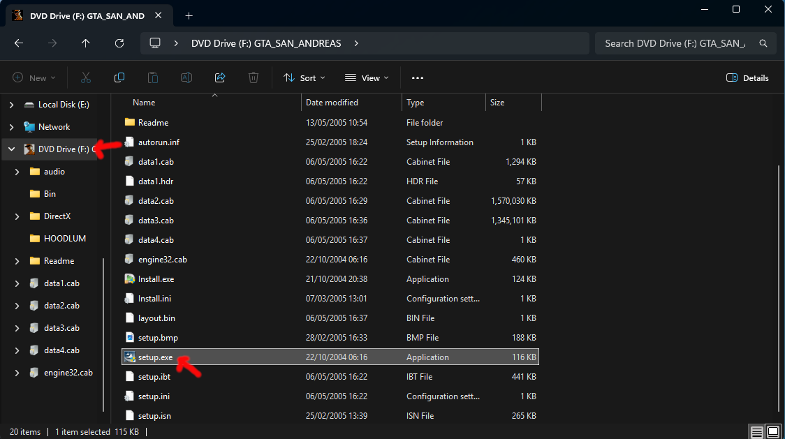Image resolution: width=785 pixels, height=439 pixels.
Task: Click the autorun.inf file icon
Action: click(x=130, y=142)
